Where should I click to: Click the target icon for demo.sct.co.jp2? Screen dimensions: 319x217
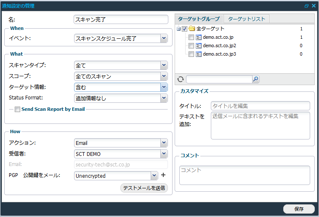(x=199, y=46)
